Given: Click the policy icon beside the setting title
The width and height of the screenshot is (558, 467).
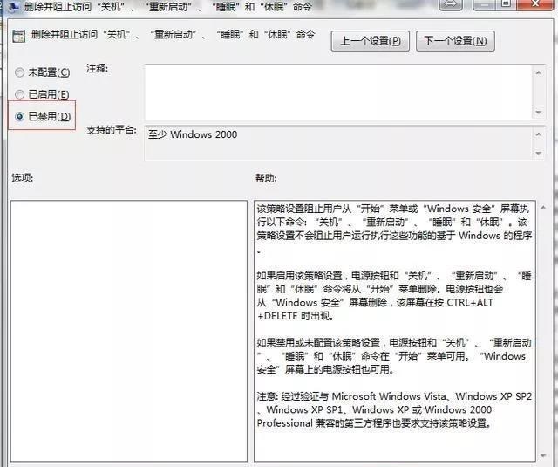Looking at the screenshot, I should coord(18,37).
